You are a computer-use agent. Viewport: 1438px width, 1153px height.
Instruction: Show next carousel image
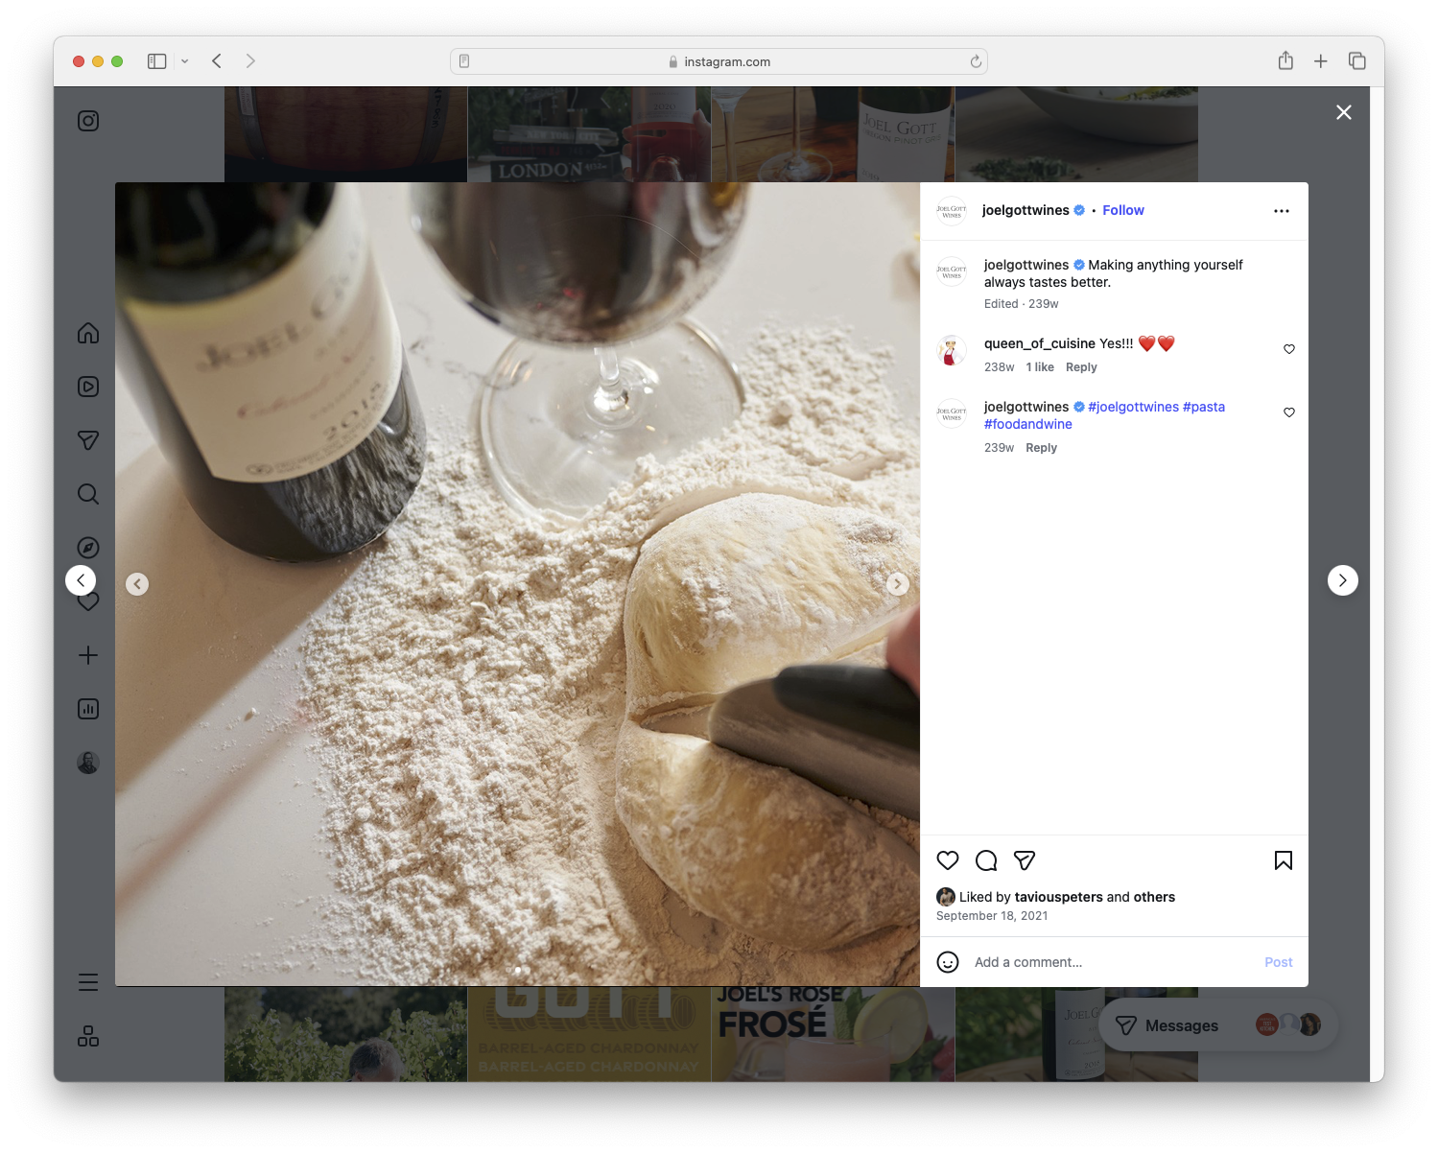898,584
